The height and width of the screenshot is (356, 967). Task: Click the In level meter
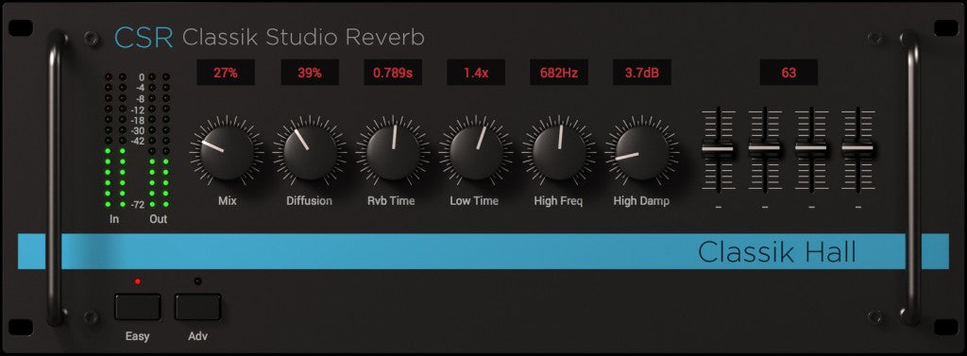tap(115, 140)
